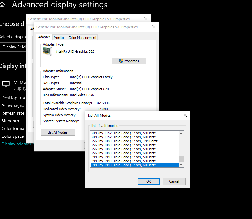Click the Mi Monitor display icon
Viewport: 252px width, 219px height.
pyautogui.click(x=6, y=83)
